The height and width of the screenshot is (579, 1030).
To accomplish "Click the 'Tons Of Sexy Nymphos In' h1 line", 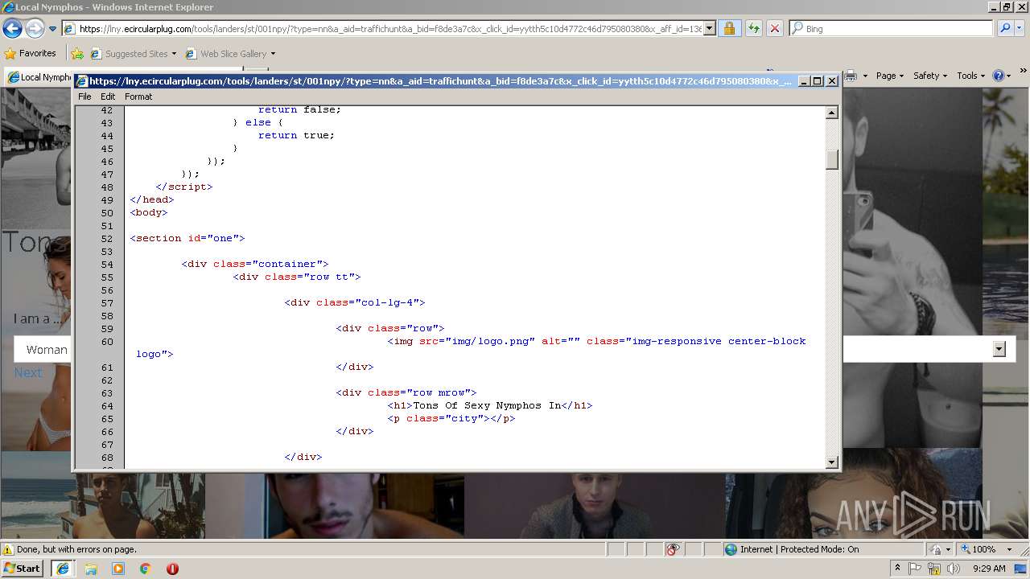I will 490,405.
